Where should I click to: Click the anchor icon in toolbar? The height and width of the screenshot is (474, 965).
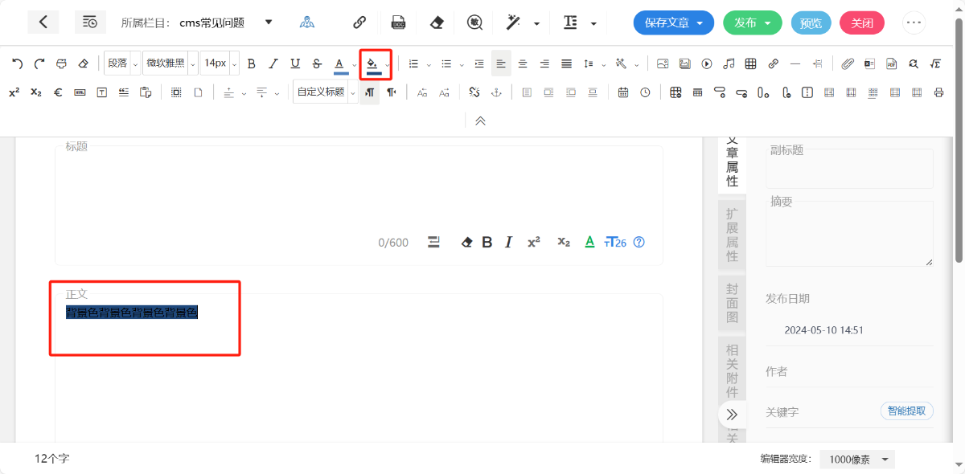click(x=496, y=92)
